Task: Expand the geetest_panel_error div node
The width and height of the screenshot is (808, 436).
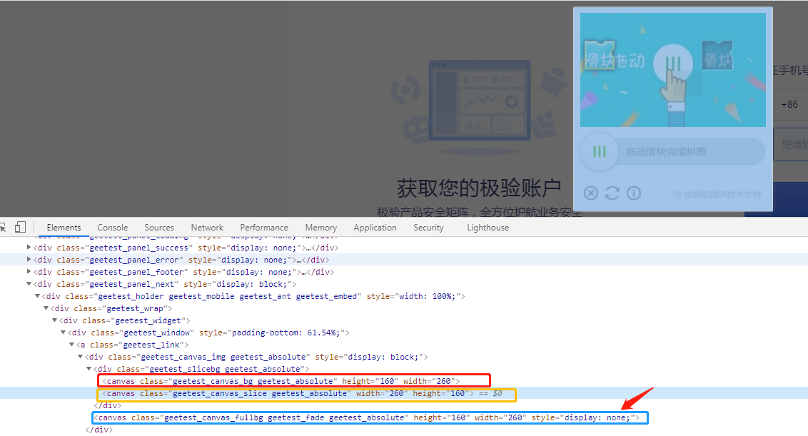Action: (x=29, y=260)
